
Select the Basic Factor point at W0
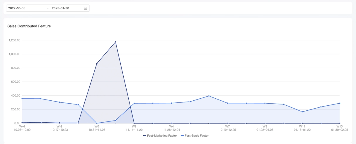(97, 123)
